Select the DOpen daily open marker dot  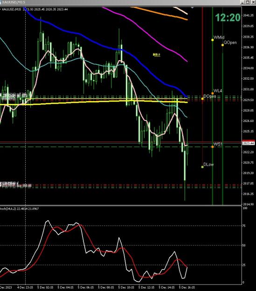[x=202, y=99]
